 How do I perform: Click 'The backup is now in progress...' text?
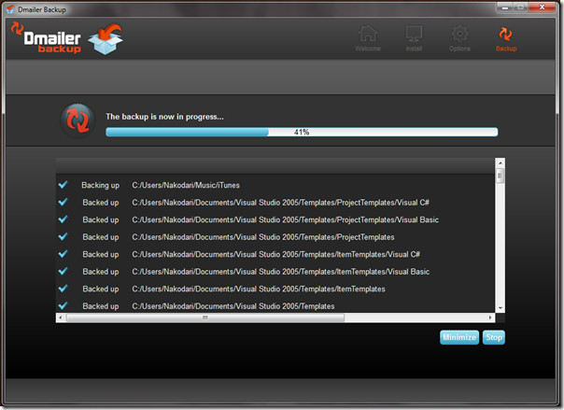coord(164,117)
